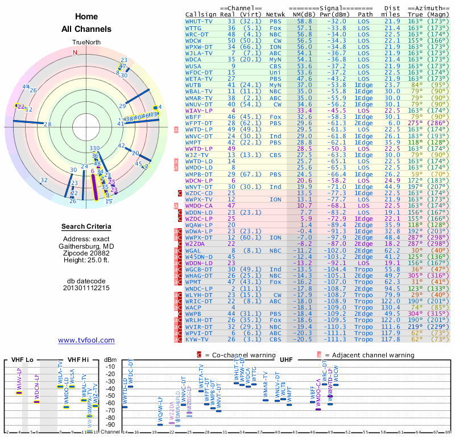Viewport: 455px width, 437px height.
Task: Click the co-channel warning icon beside WZDC-CD
Action: 180,193
